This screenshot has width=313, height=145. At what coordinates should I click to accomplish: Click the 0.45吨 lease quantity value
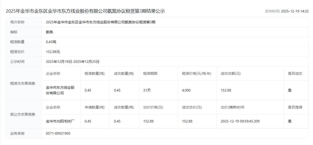coord(51,42)
